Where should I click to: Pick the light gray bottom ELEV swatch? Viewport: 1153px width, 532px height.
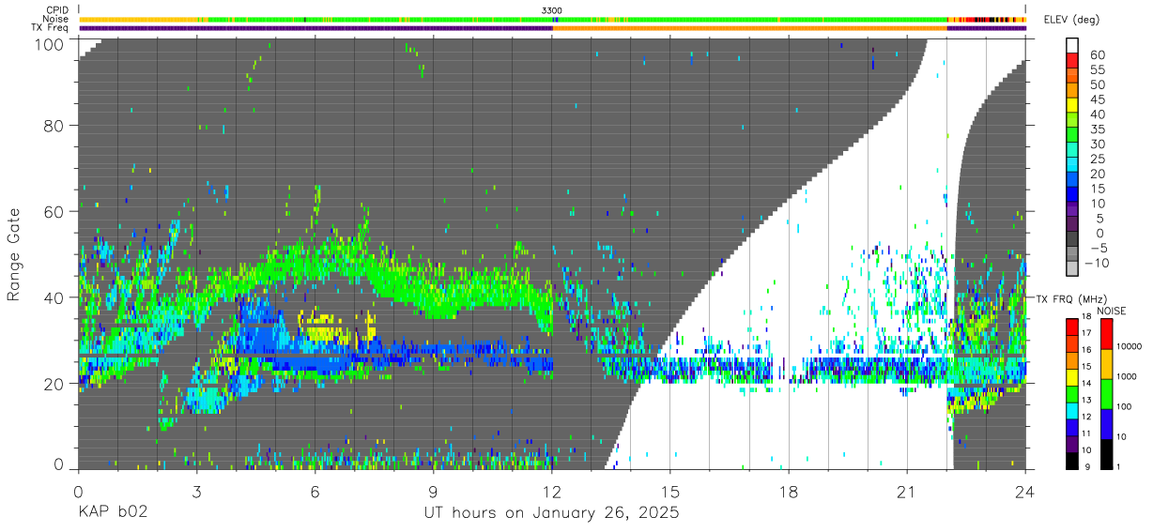coord(1073,268)
